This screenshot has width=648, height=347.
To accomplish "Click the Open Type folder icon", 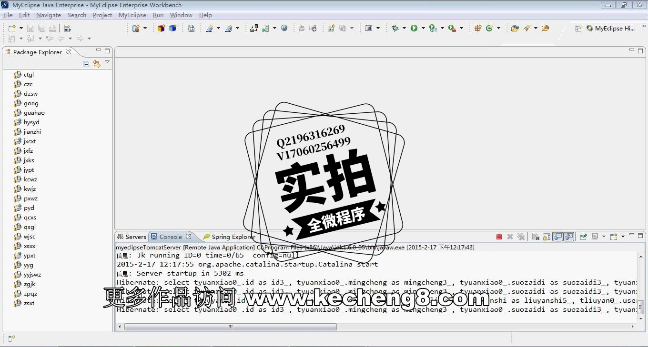I will pos(515,29).
